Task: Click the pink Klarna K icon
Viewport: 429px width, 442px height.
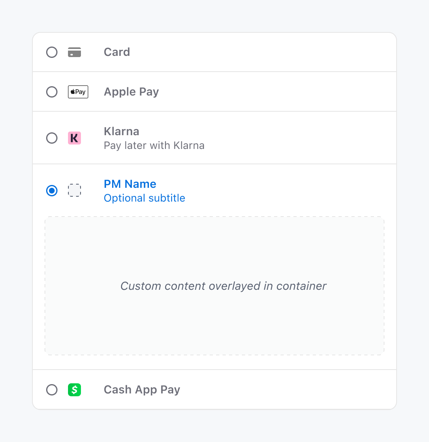Action: pyautogui.click(x=74, y=138)
